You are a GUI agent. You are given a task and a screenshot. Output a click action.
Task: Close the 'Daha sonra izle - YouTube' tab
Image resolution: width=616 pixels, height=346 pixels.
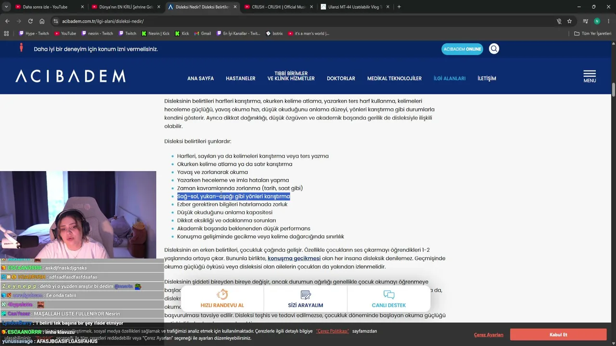pyautogui.click(x=82, y=7)
